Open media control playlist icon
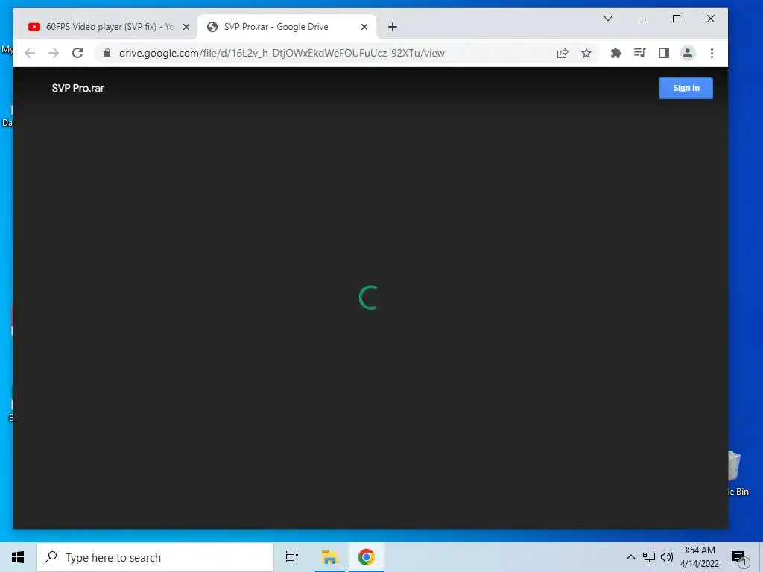Screen dimensions: 763x572 pos(639,53)
